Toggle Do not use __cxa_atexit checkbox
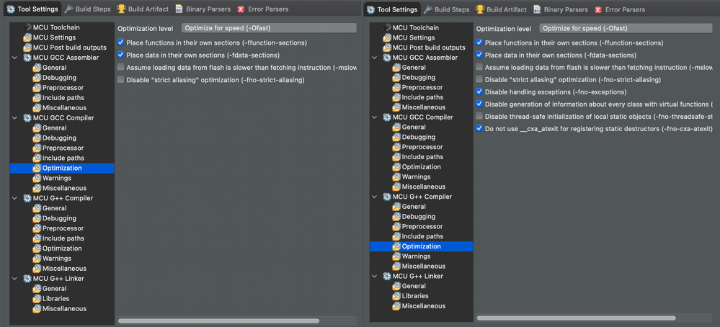This screenshot has width=720, height=327. point(479,129)
